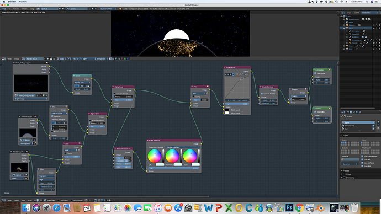Open iTunes from the Dock
The height and width of the screenshot is (214, 381).
click(x=158, y=208)
